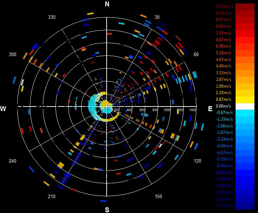Pick the cyan legend band below white
The width and height of the screenshot is (258, 213).
click(245, 113)
